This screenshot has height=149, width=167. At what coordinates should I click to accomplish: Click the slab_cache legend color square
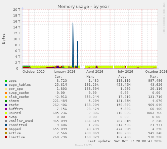[x=6, y=97]
